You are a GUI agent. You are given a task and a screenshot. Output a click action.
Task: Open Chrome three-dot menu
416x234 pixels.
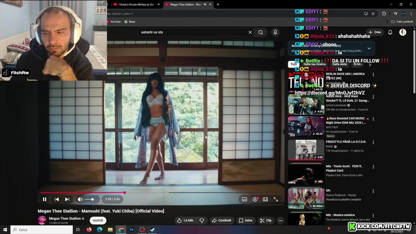tap(411, 14)
